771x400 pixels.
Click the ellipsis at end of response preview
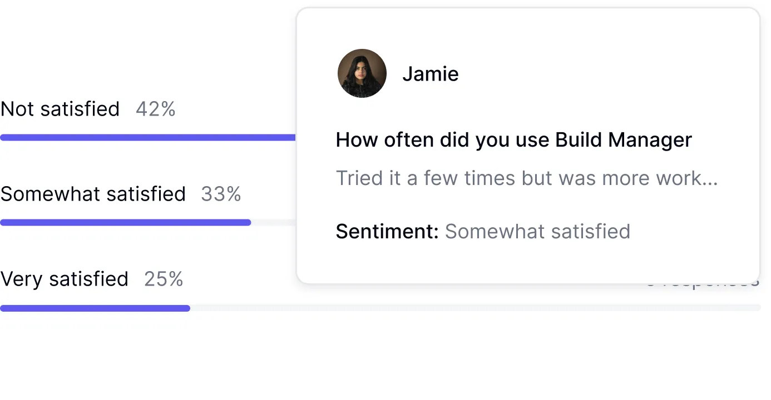[711, 181]
